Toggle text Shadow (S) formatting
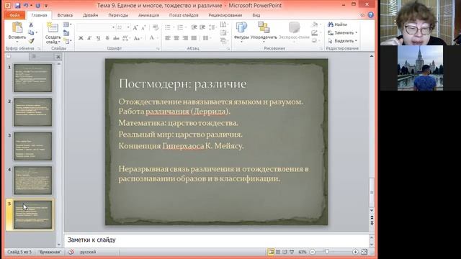The height and width of the screenshot is (259, 461). click(107, 38)
